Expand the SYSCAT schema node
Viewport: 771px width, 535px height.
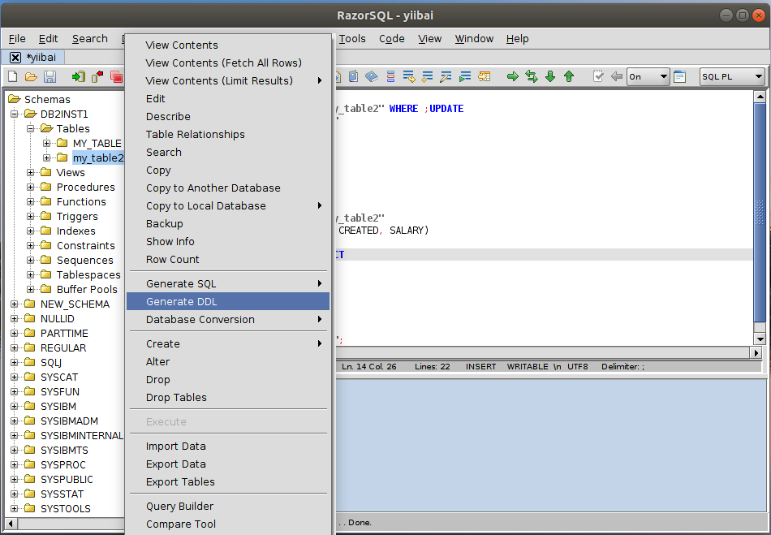coord(15,378)
